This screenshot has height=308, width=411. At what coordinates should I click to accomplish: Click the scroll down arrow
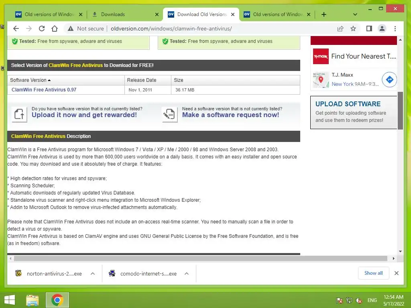(400, 251)
